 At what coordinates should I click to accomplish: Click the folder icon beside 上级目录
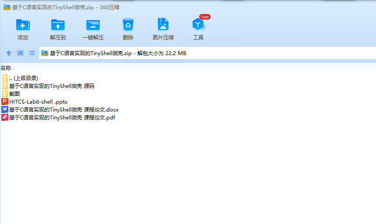tap(5, 78)
